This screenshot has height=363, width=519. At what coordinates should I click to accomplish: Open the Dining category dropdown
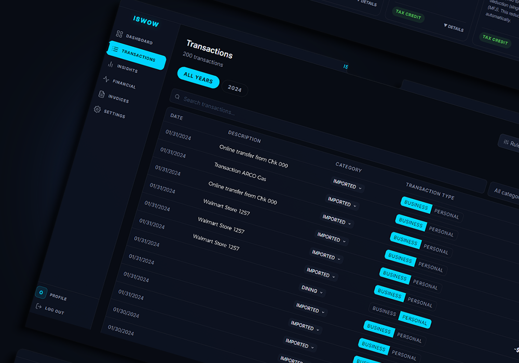(312, 290)
